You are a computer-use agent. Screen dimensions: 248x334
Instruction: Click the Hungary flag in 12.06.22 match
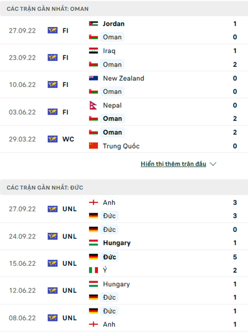[93, 284]
